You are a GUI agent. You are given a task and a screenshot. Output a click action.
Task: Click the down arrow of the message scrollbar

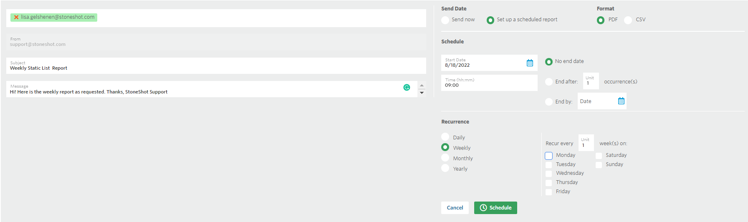pyautogui.click(x=422, y=93)
